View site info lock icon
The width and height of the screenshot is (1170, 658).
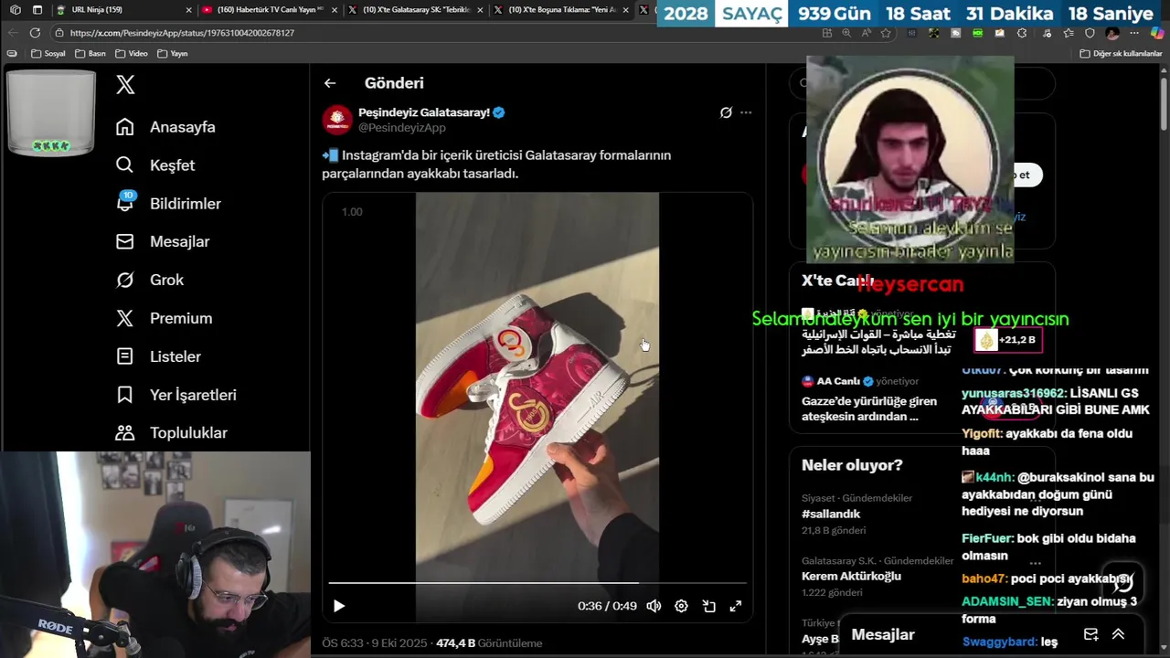[59, 33]
